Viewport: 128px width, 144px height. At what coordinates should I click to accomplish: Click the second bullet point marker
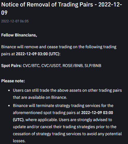pos(9,106)
